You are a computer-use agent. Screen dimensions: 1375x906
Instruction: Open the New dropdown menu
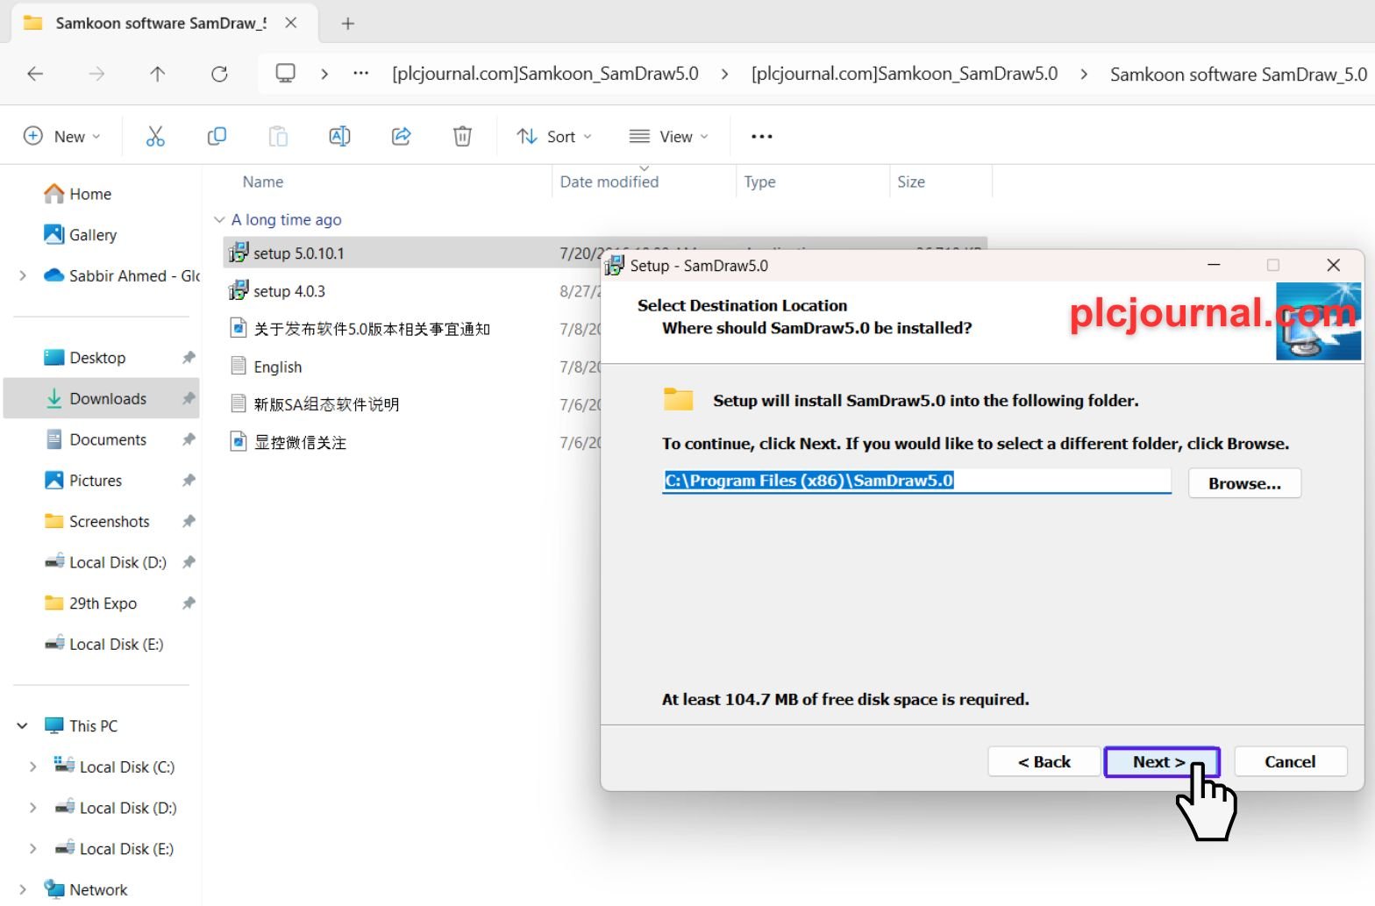coord(61,136)
